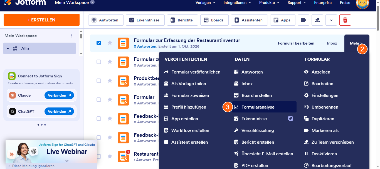Click the ChatGPT app icon
The width and height of the screenshot is (380, 169).
coord(13,111)
